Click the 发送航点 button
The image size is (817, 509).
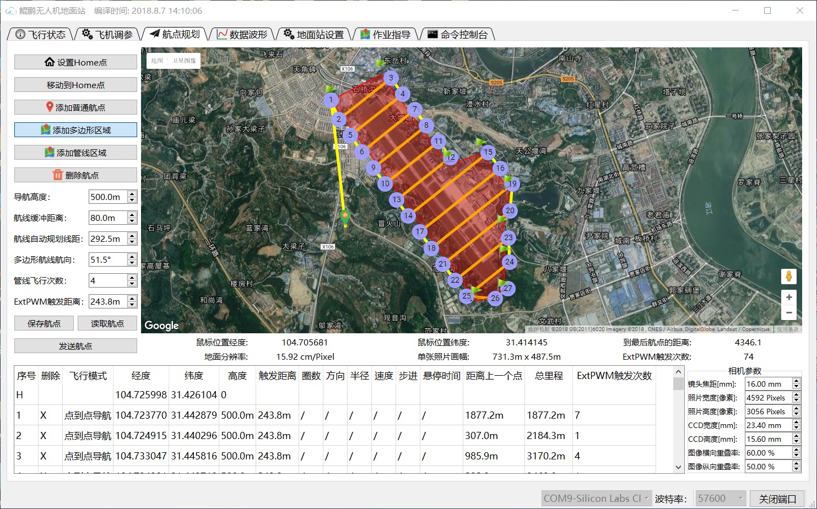[x=75, y=346]
